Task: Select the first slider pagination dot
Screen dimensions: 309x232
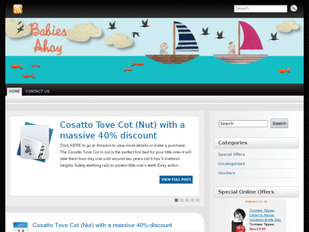Action: click(176, 200)
